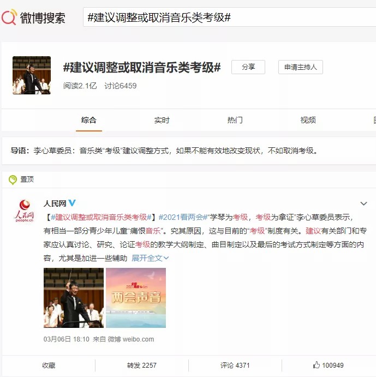376x377 pixels.
Task: Click the 阅读2.1亿 read count
Action: click(x=80, y=86)
